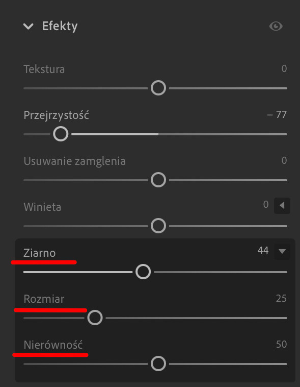Select the Rozmiar value field showing 25

point(281,298)
